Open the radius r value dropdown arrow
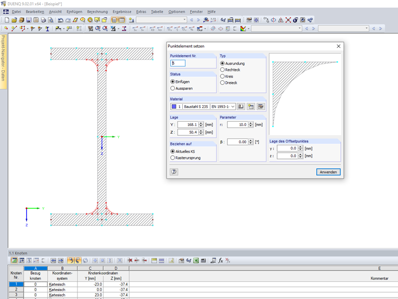The width and height of the screenshot is (398, 299). coord(250,125)
